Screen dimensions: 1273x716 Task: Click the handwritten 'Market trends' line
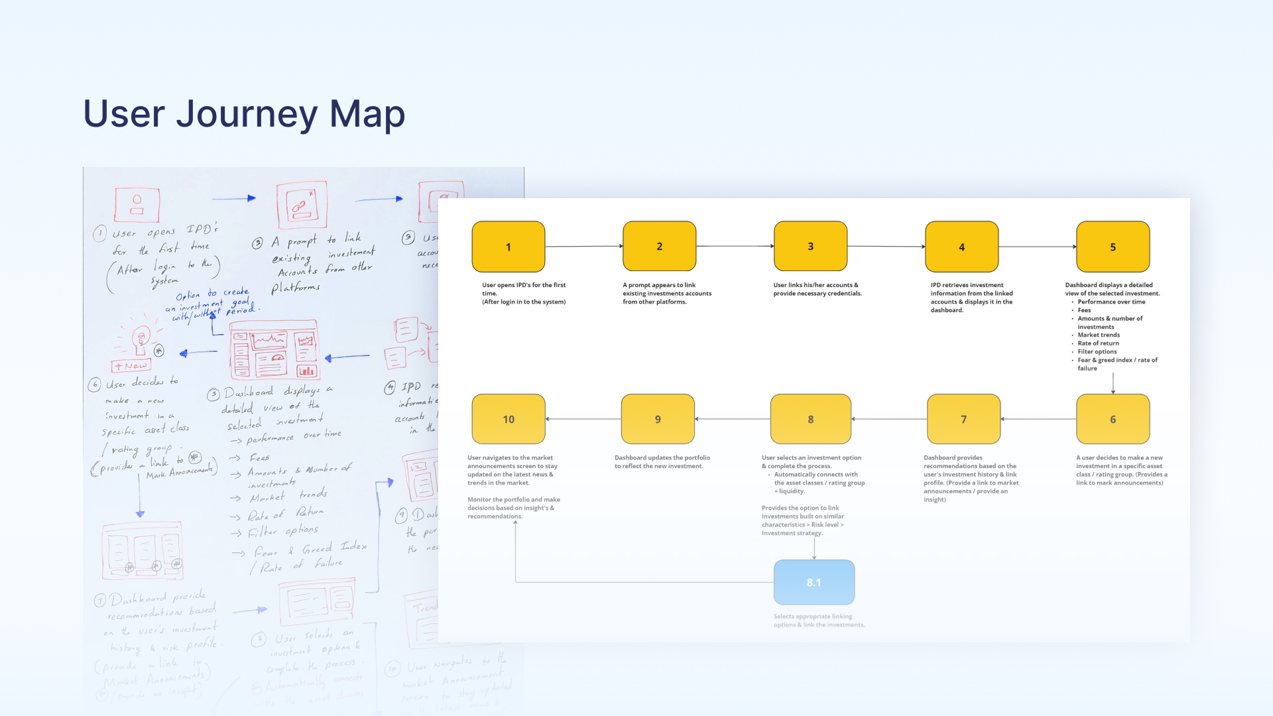[x=288, y=495]
